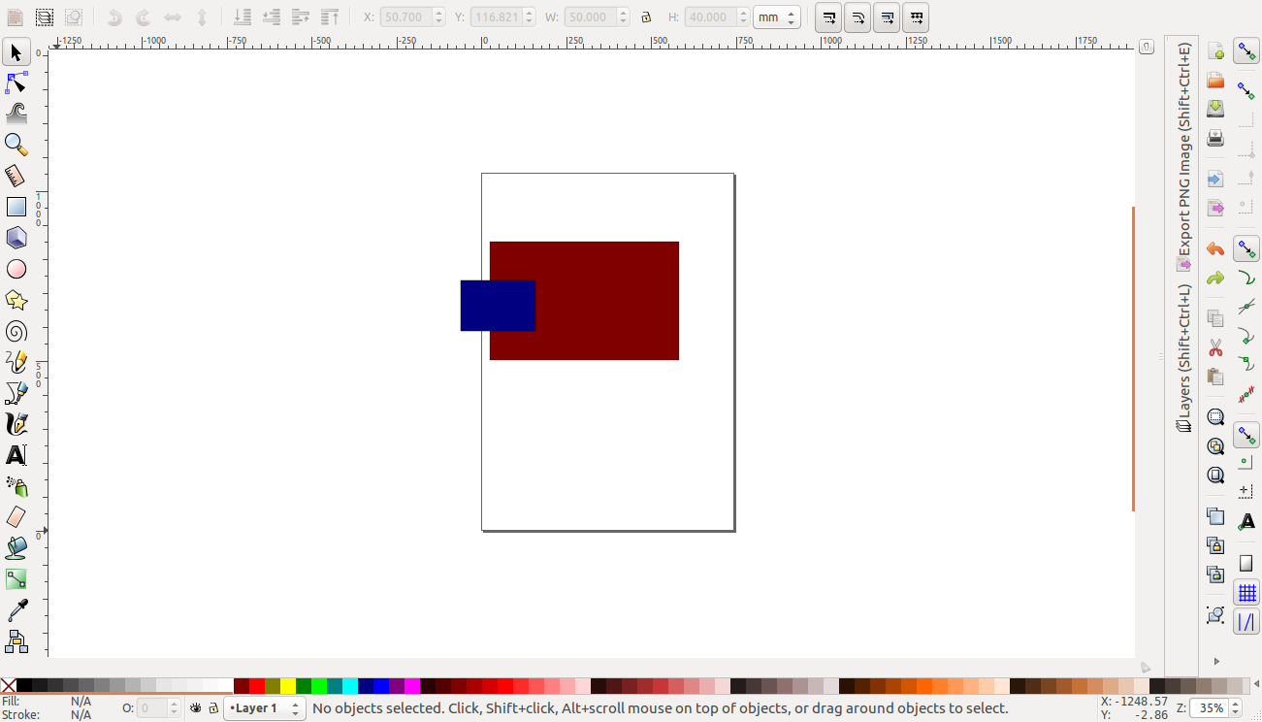Save the document

(1215, 110)
